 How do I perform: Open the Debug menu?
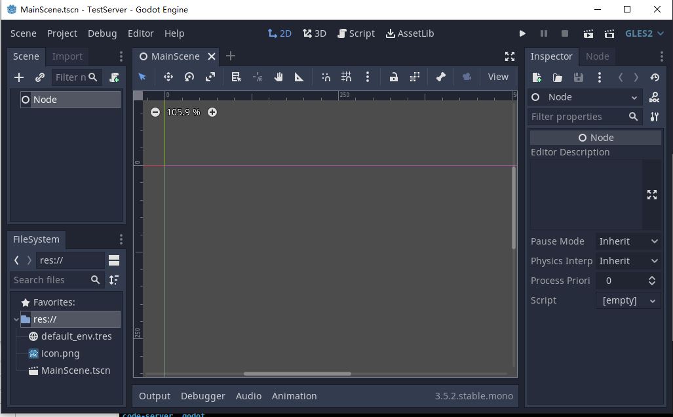point(102,33)
